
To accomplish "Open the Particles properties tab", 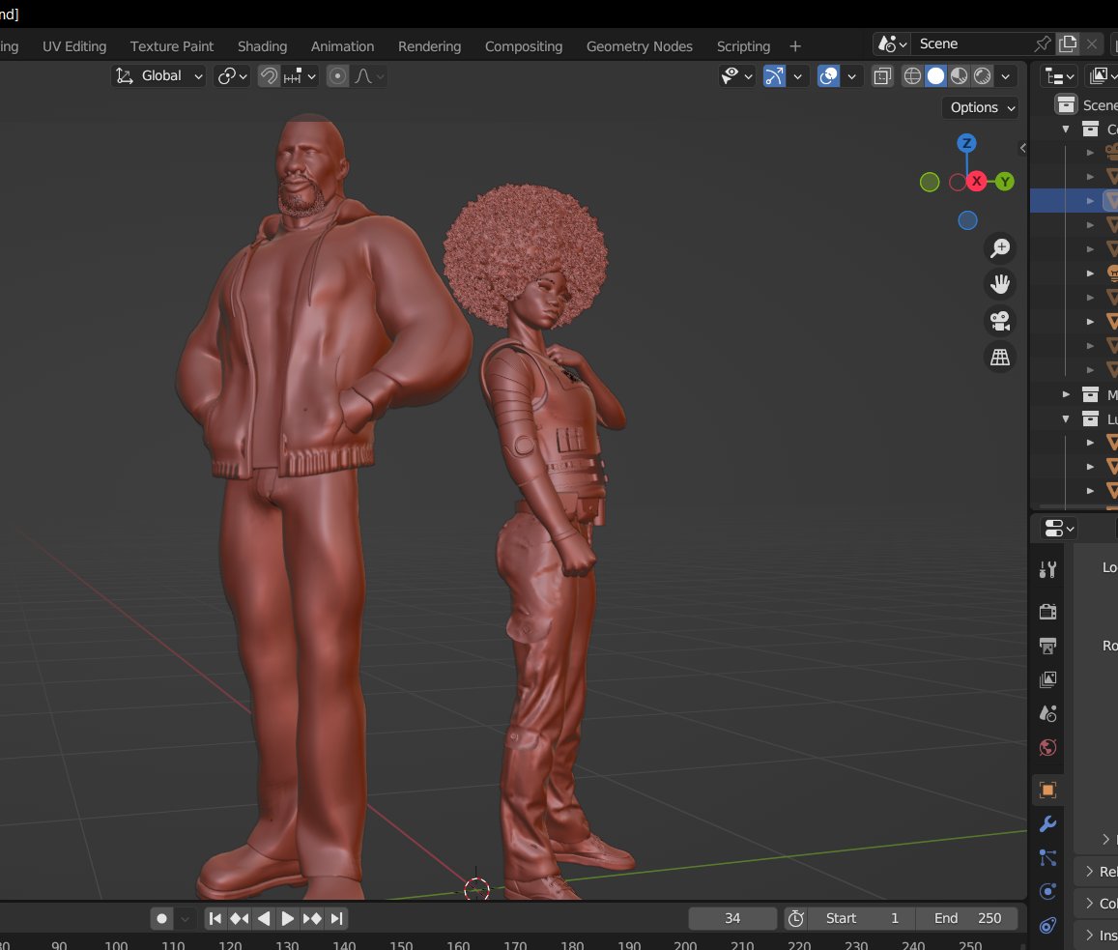I will point(1047,857).
